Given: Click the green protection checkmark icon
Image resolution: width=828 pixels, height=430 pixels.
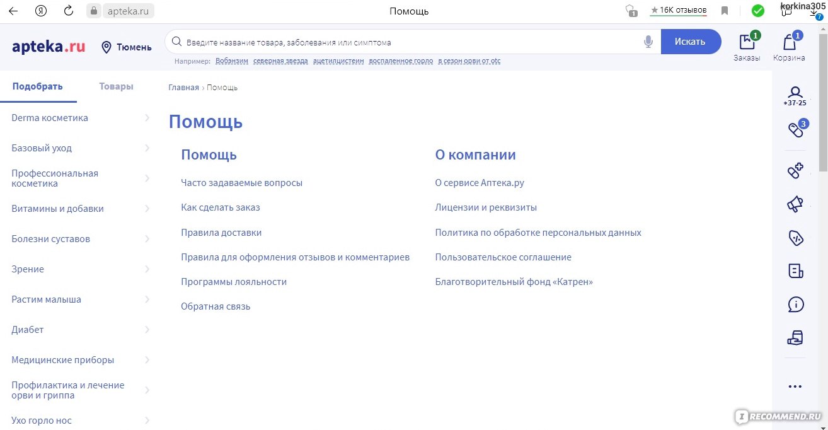Looking at the screenshot, I should [758, 11].
